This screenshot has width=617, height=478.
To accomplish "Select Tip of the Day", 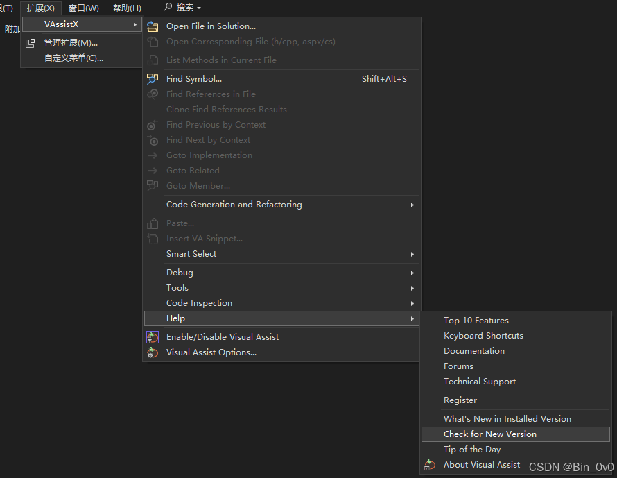I will 516,450.
